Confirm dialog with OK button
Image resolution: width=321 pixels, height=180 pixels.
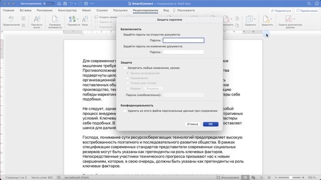click(211, 124)
